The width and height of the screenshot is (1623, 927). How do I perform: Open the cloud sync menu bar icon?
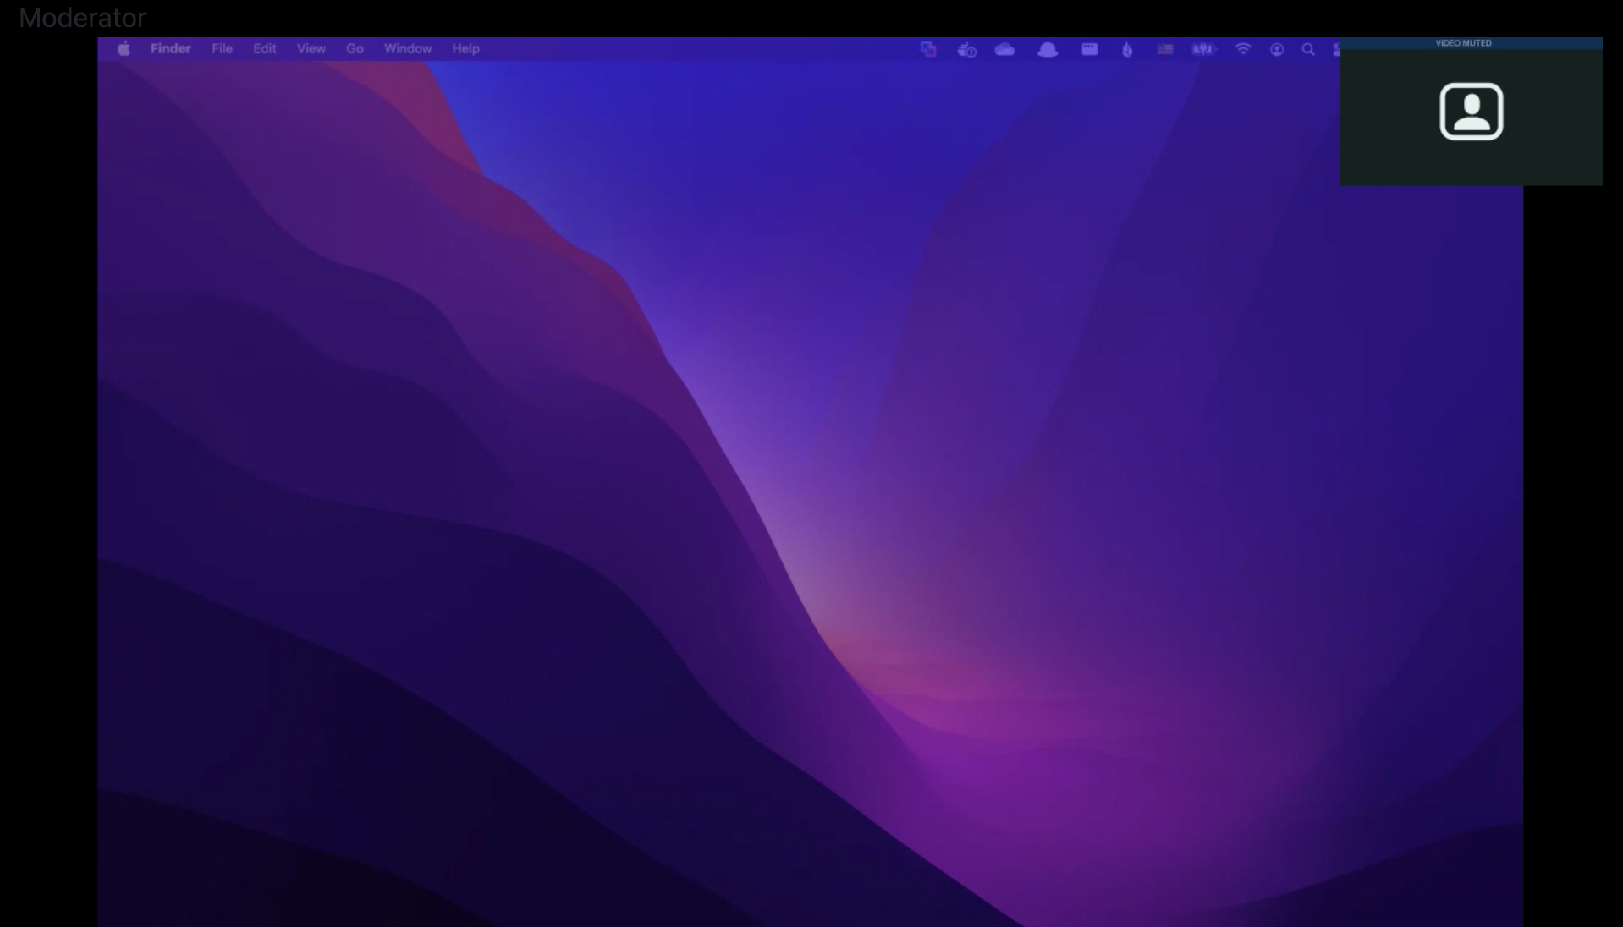click(x=1004, y=50)
